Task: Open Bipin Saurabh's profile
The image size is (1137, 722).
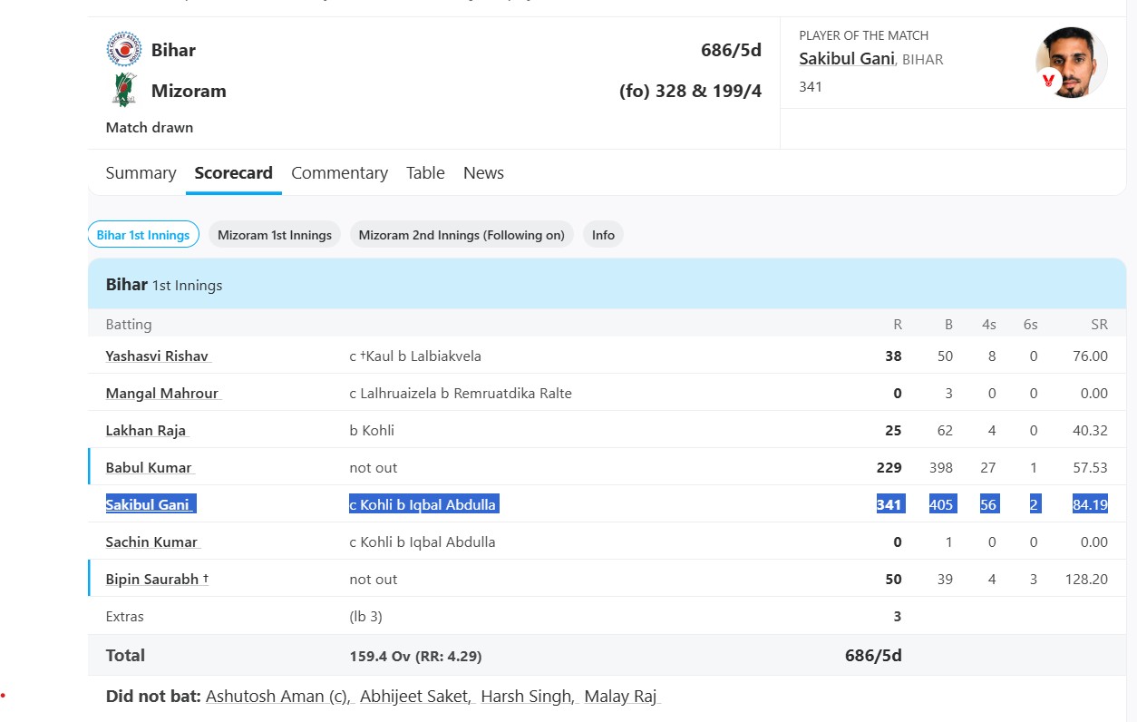Action: pyautogui.click(x=157, y=580)
